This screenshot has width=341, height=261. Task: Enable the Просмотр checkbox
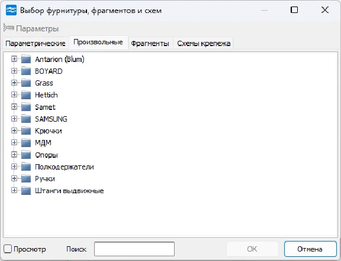click(x=8, y=249)
